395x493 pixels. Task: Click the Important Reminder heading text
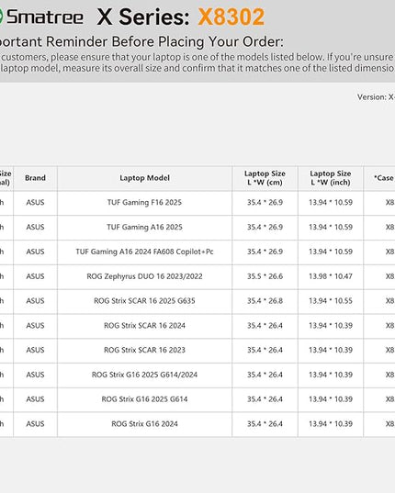click(141, 42)
